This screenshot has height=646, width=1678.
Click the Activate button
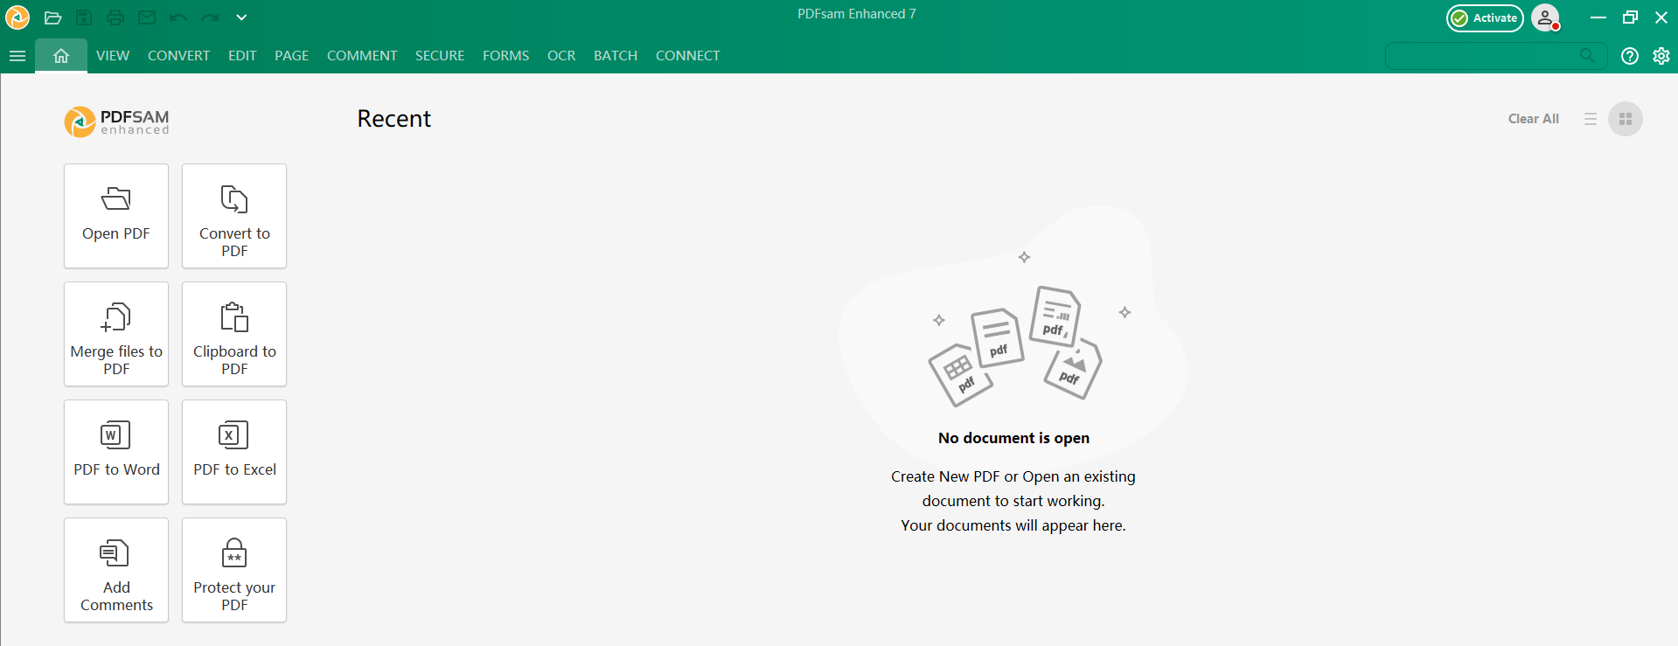[1485, 18]
